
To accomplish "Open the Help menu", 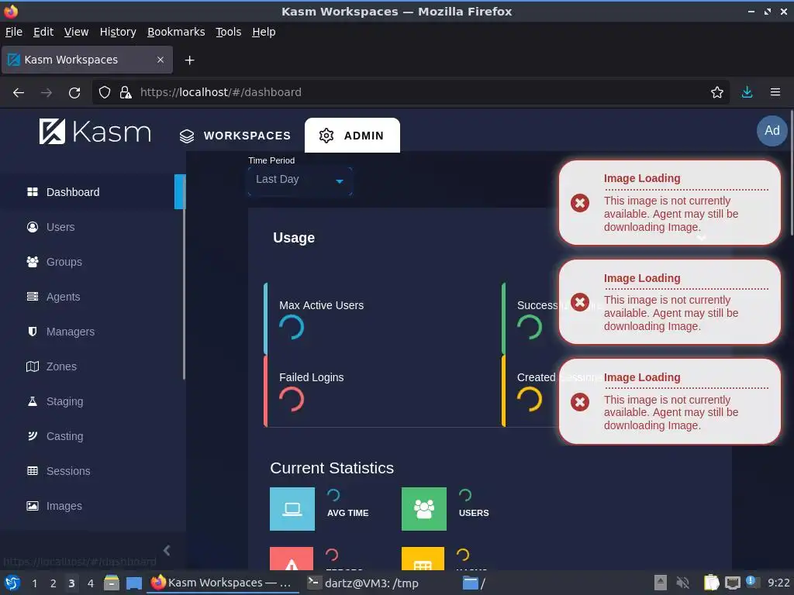I will [264, 32].
